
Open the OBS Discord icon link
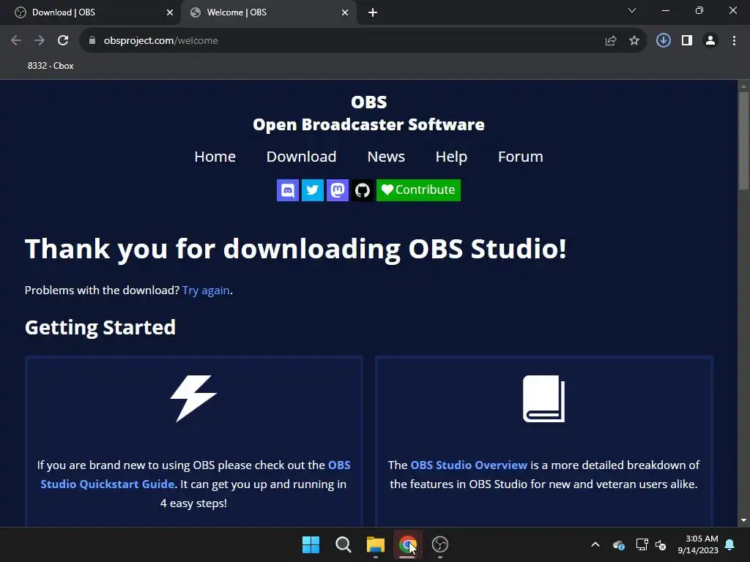click(x=287, y=190)
